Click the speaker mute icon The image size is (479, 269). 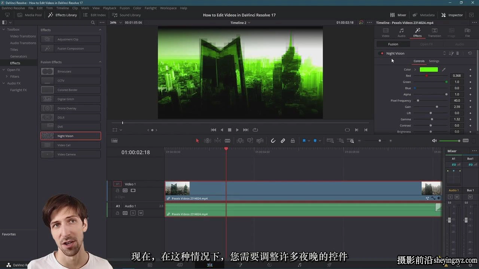[x=434, y=141]
